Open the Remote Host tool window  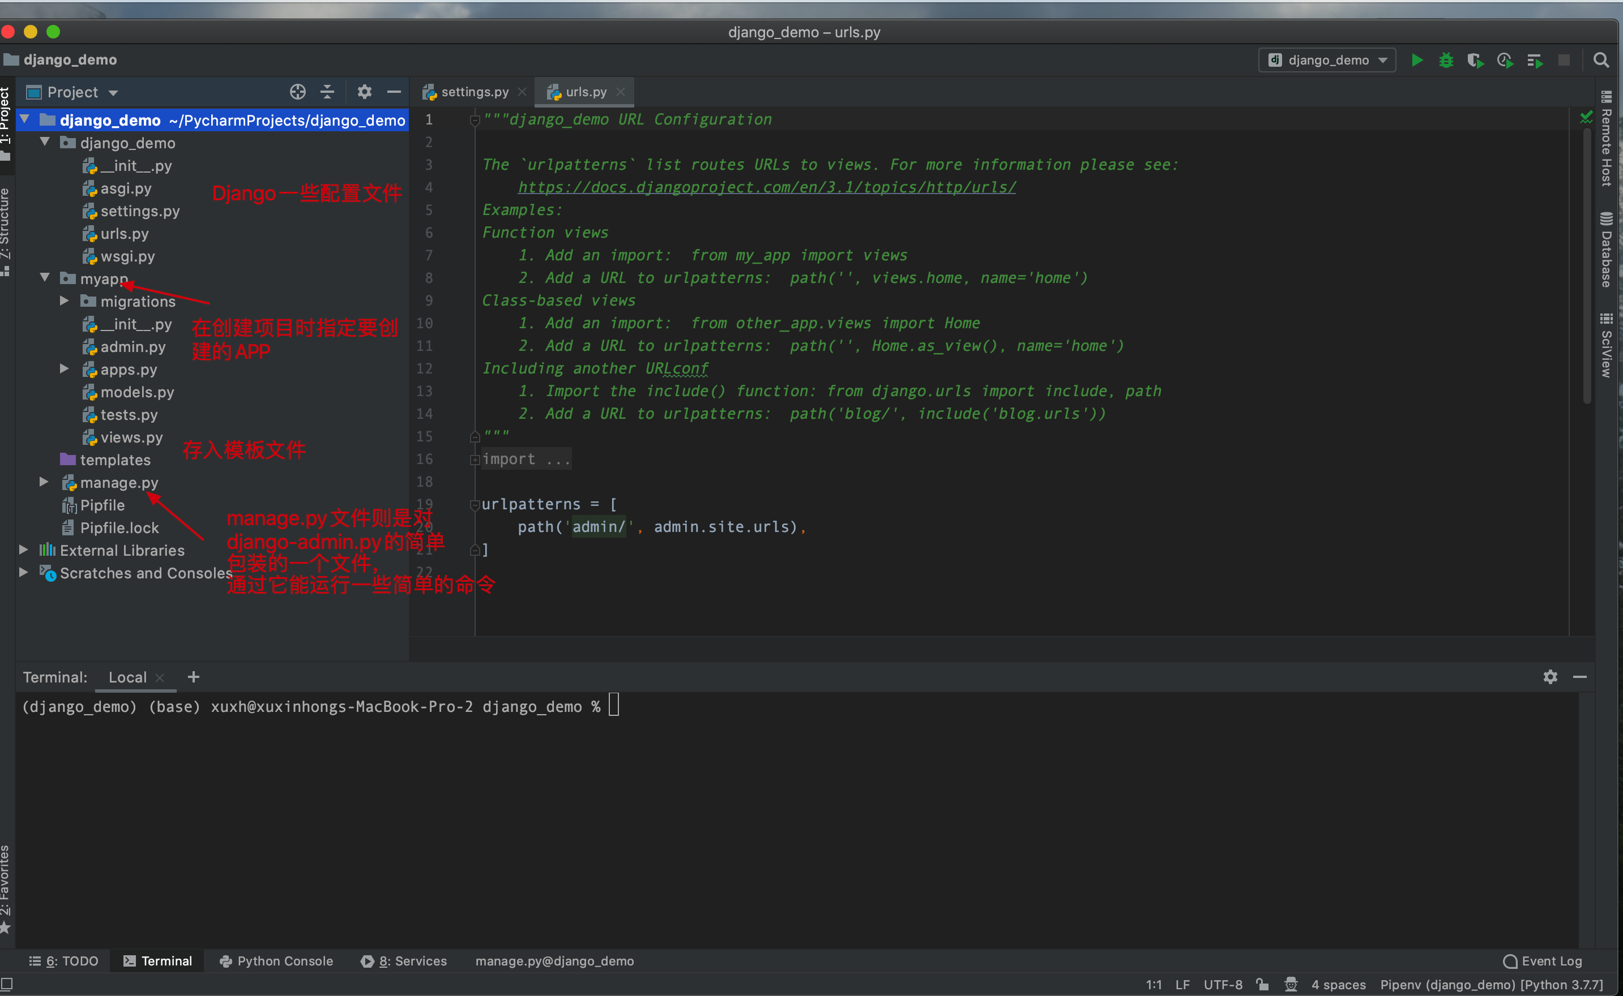1607,138
